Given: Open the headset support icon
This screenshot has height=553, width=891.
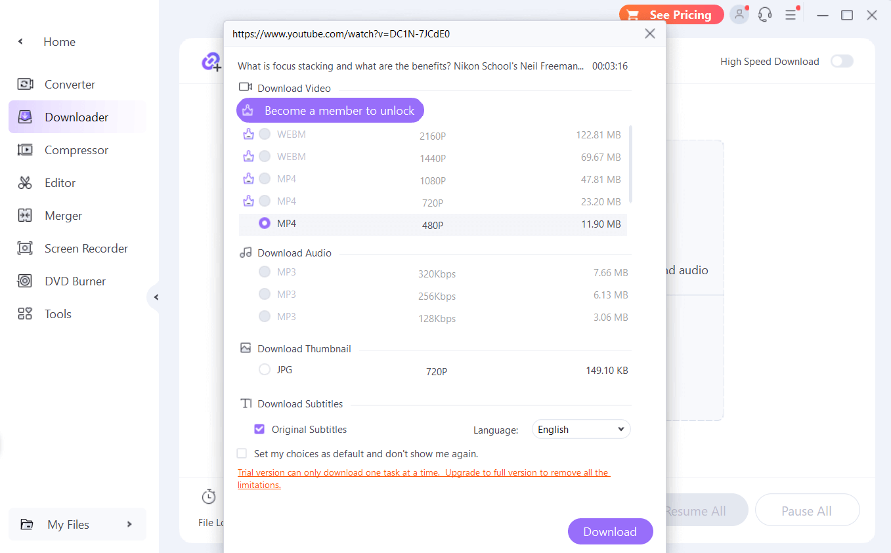Looking at the screenshot, I should [764, 14].
